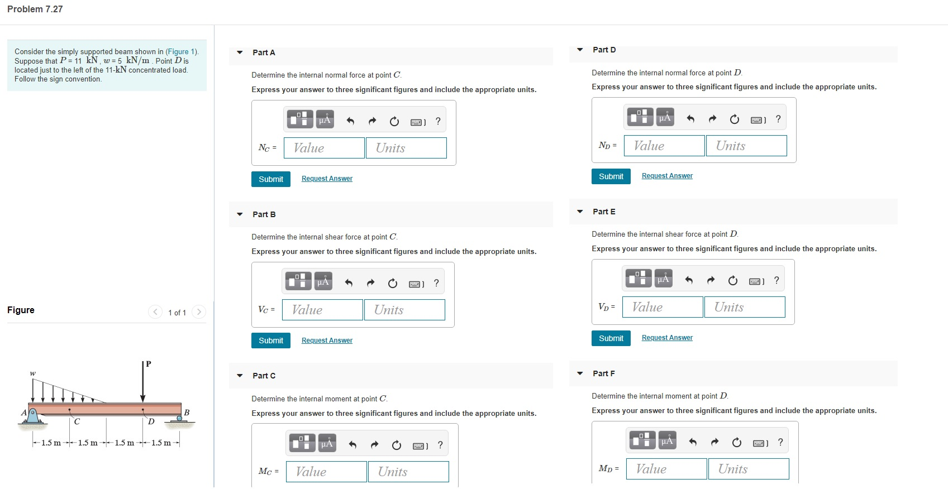Collapse Part B section
Screen dimensions: 948x489
[240, 214]
